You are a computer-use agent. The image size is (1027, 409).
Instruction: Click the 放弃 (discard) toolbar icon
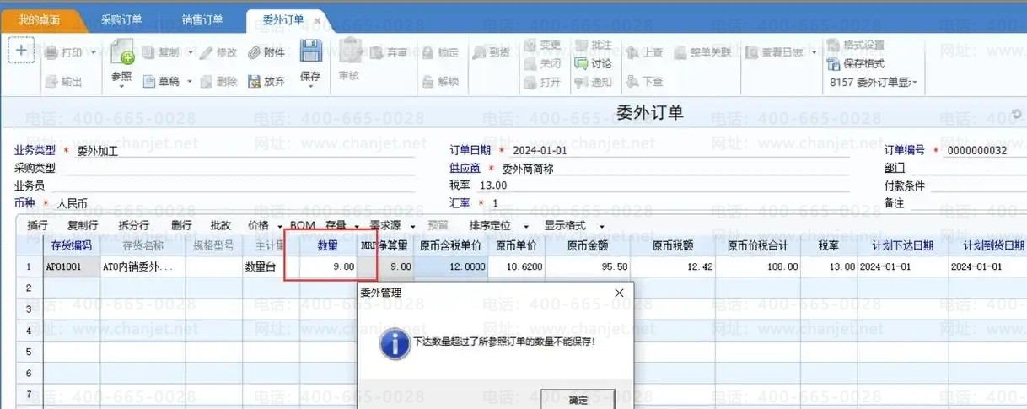click(255, 82)
